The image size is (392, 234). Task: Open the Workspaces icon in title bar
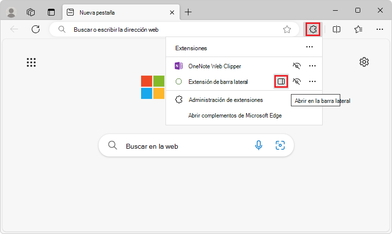click(31, 12)
